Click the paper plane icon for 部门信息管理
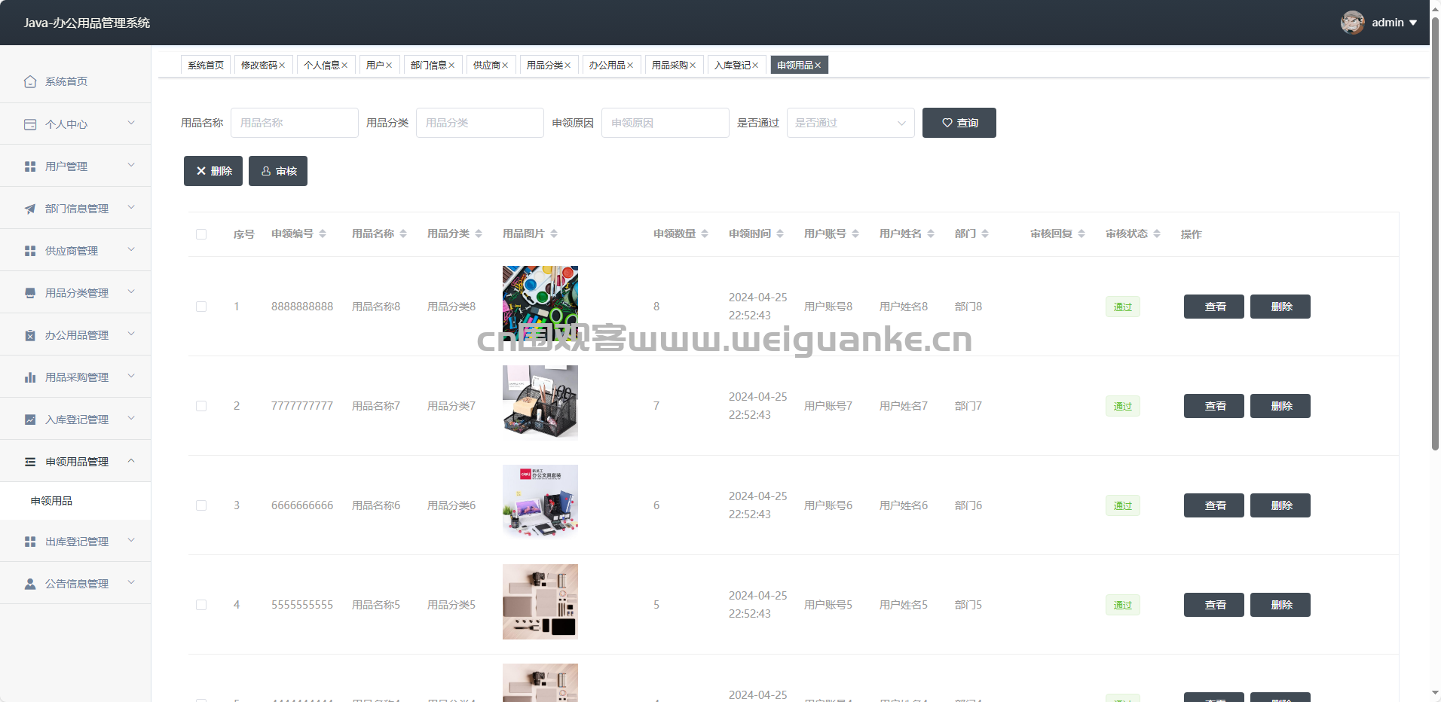 [30, 209]
